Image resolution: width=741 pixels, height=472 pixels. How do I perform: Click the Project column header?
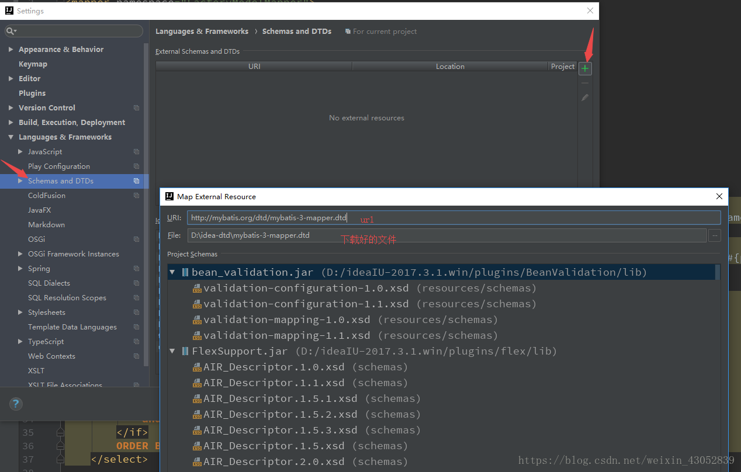563,67
